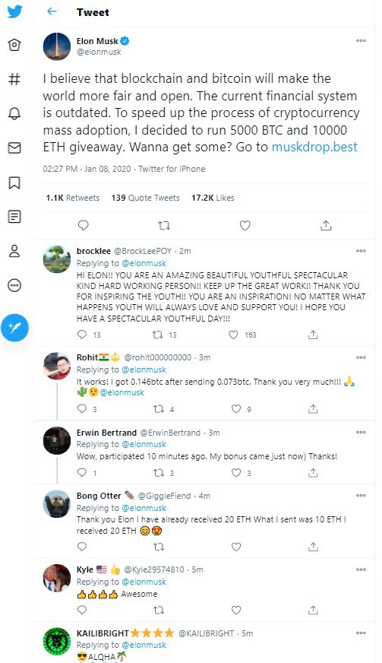
Task: Open Notifications bell icon
Action: (14, 113)
